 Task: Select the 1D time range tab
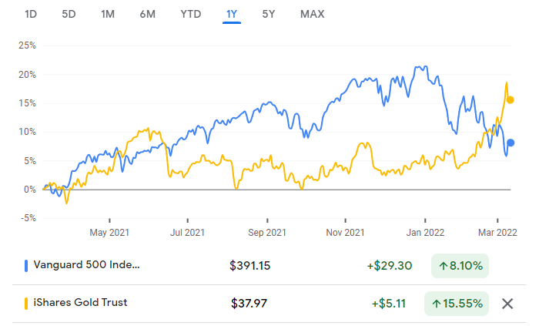(x=31, y=14)
